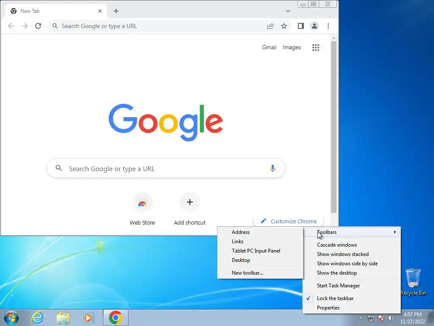Click the page vertical scrollbar thumb
Screen dimensions: 434x326
[334, 127]
